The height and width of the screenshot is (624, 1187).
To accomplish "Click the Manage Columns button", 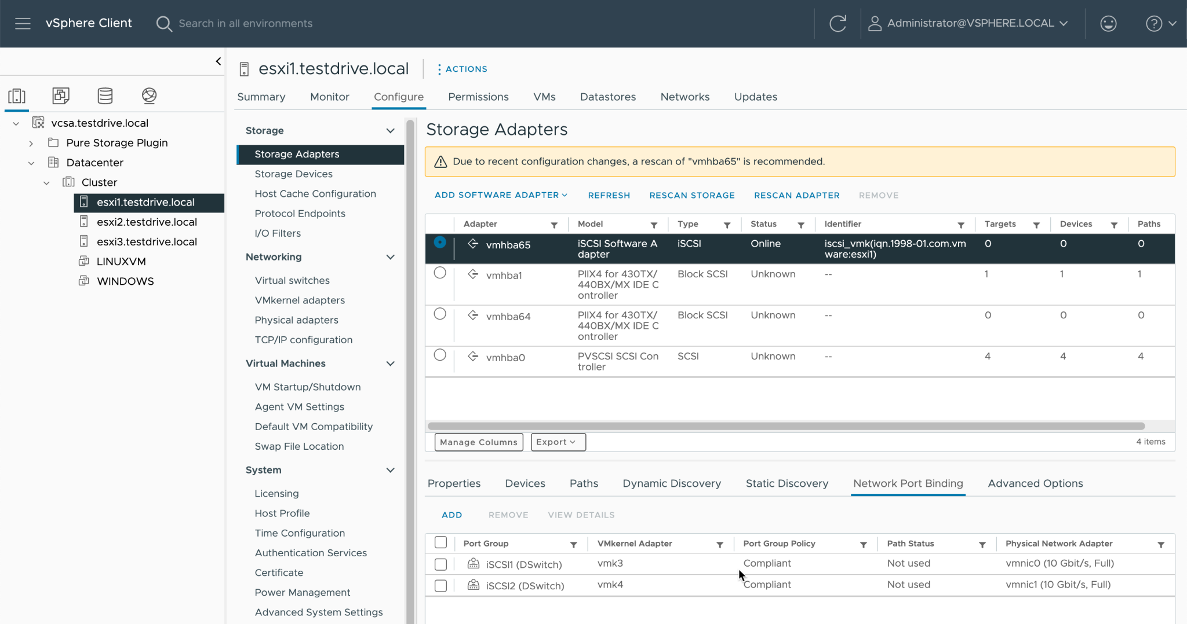I will click(x=478, y=442).
